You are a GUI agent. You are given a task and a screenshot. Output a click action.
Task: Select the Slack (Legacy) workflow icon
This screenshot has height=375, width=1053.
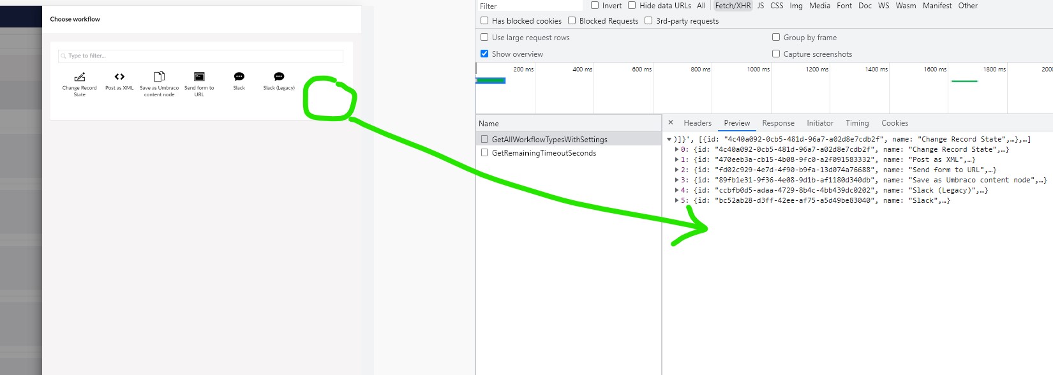pyautogui.click(x=279, y=77)
